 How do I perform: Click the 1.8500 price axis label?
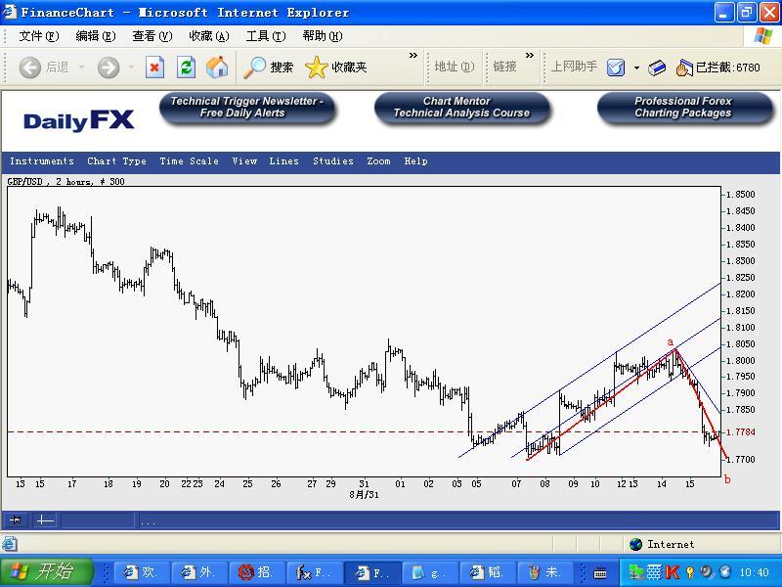(740, 194)
